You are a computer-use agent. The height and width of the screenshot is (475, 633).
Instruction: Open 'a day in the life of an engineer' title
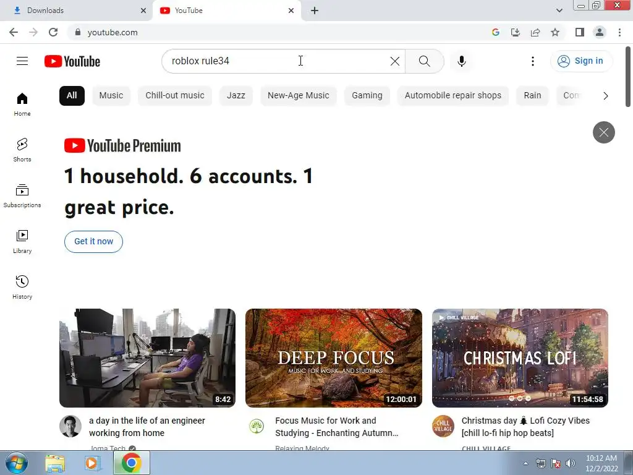(147, 427)
